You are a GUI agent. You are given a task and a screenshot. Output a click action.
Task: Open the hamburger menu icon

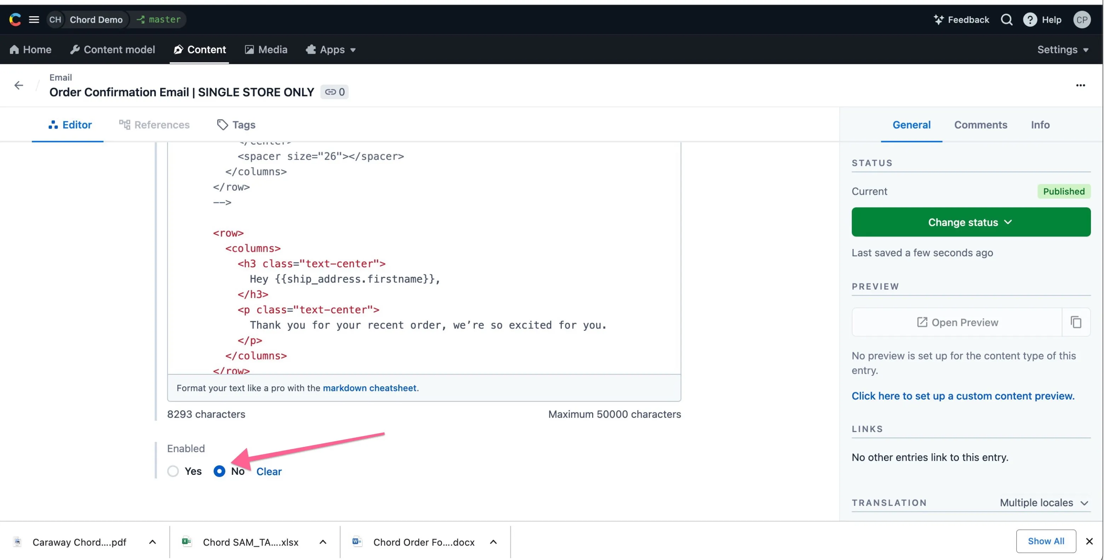pyautogui.click(x=34, y=19)
